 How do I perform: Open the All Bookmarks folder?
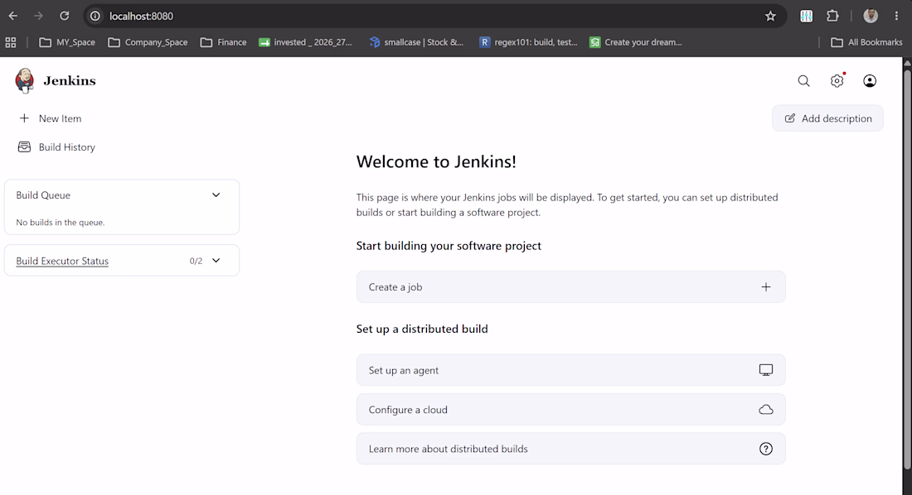(866, 42)
